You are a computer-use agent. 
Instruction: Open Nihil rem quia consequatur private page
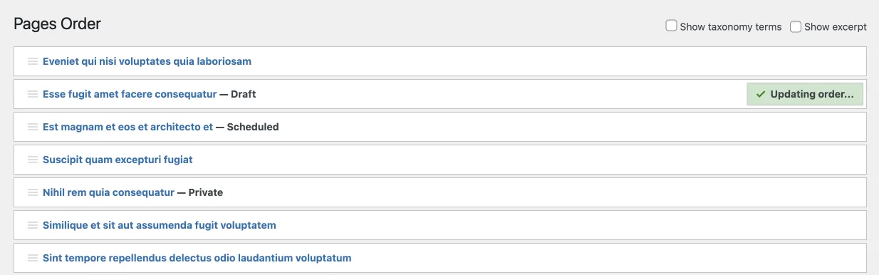[x=108, y=192]
